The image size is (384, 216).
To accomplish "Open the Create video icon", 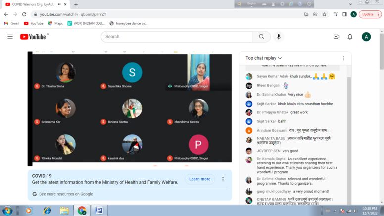I will pyautogui.click(x=336, y=37).
